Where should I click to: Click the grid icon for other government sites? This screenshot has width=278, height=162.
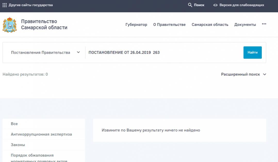pos(5,5)
